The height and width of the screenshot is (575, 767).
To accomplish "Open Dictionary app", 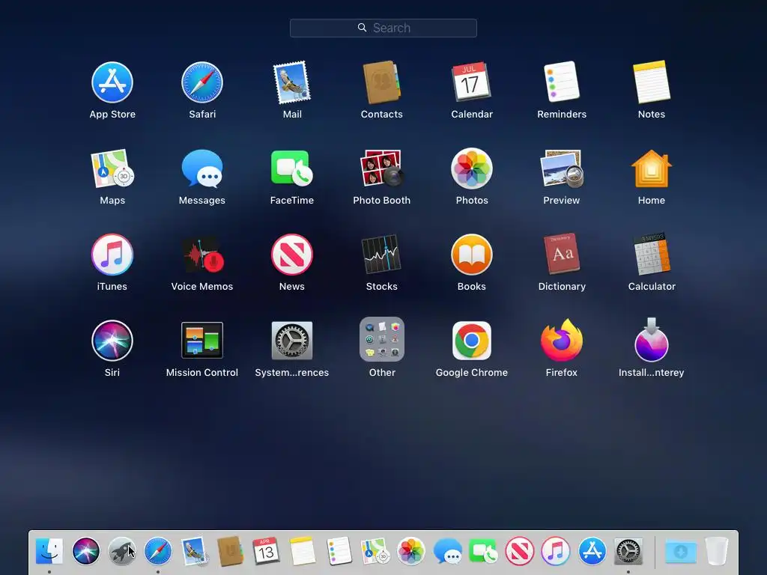I will click(562, 254).
